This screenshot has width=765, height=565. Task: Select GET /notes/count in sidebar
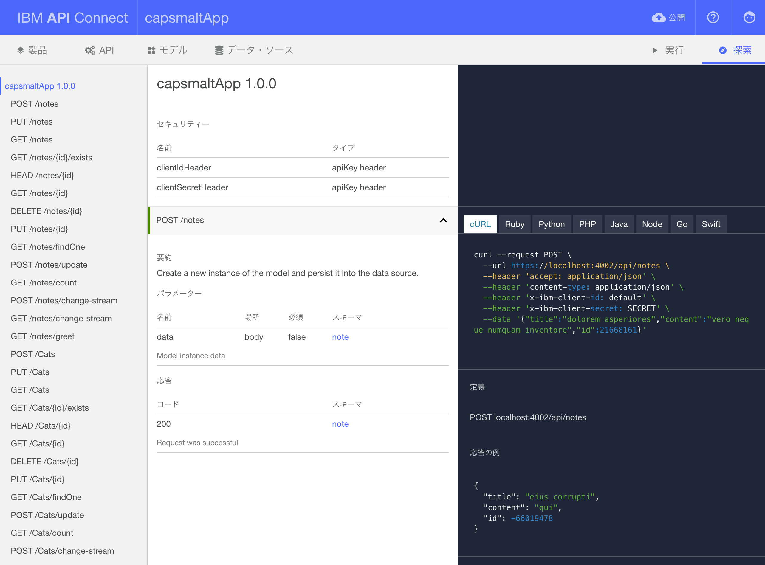click(x=44, y=282)
